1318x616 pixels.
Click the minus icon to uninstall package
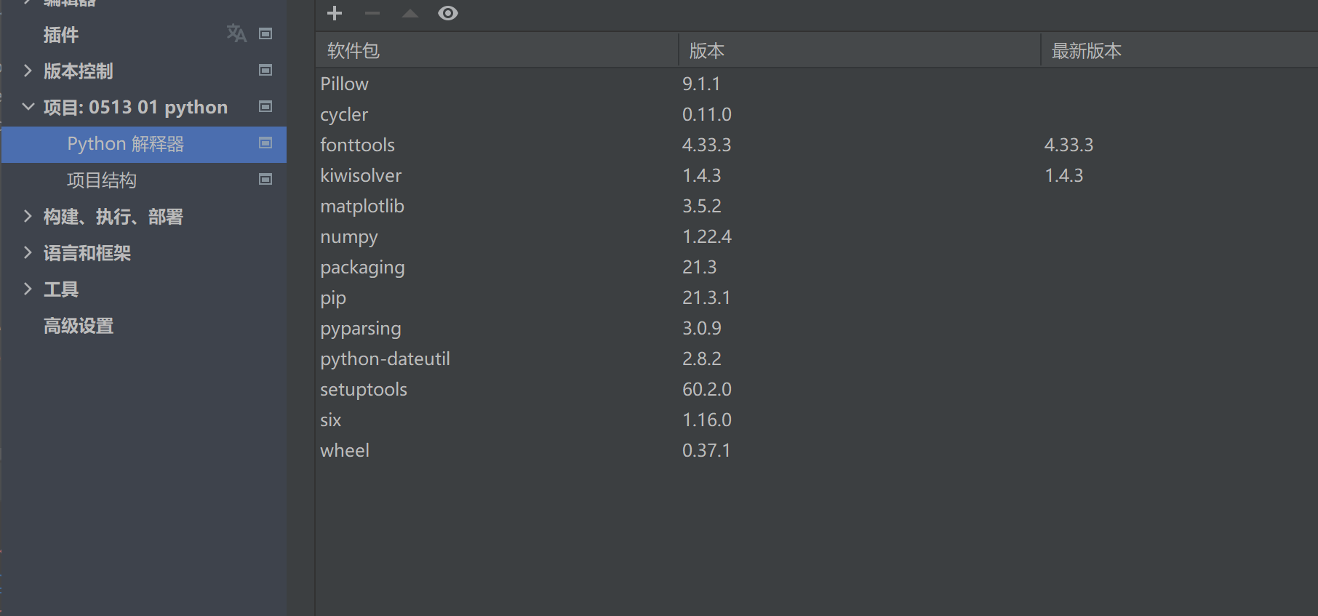[x=372, y=13]
